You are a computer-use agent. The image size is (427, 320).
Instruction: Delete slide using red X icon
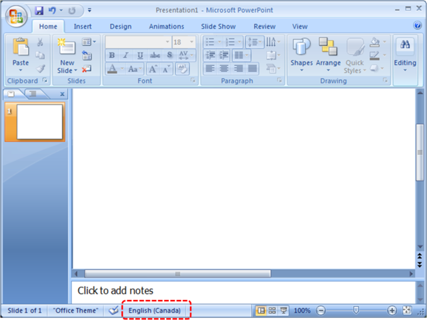pos(87,69)
